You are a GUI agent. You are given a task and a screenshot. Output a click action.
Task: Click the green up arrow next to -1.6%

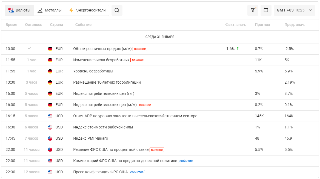(238, 48)
